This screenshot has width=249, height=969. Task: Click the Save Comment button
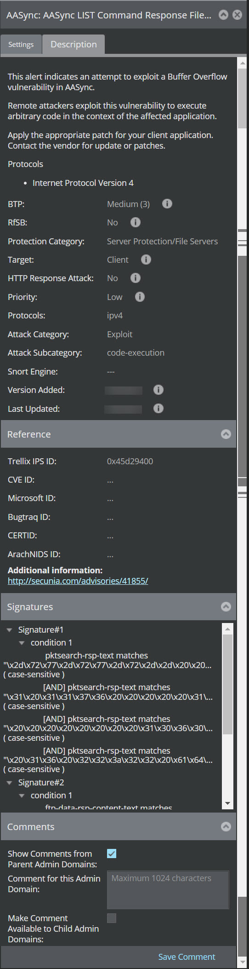[187, 957]
